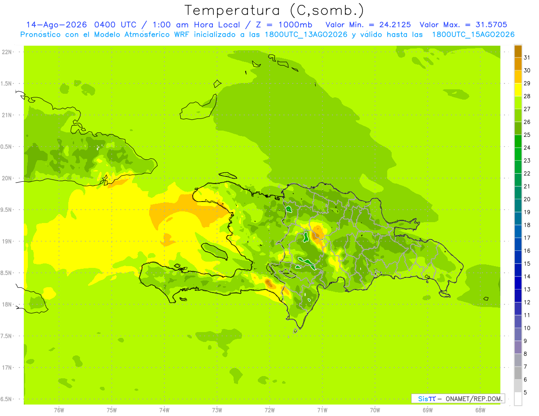539x416 pixels.
Task: Click the 'ONAMET/REP.DOM.' credit label
Action: point(474,398)
